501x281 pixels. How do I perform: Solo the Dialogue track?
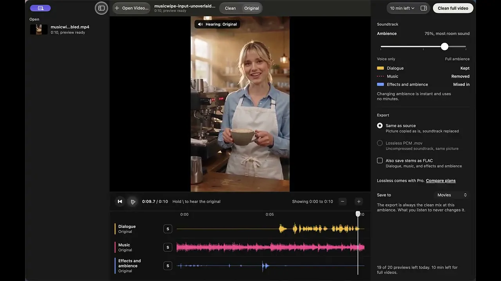(x=168, y=229)
